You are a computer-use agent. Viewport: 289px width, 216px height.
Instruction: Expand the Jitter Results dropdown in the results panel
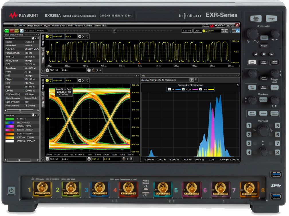pyautogui.click(x=36, y=38)
